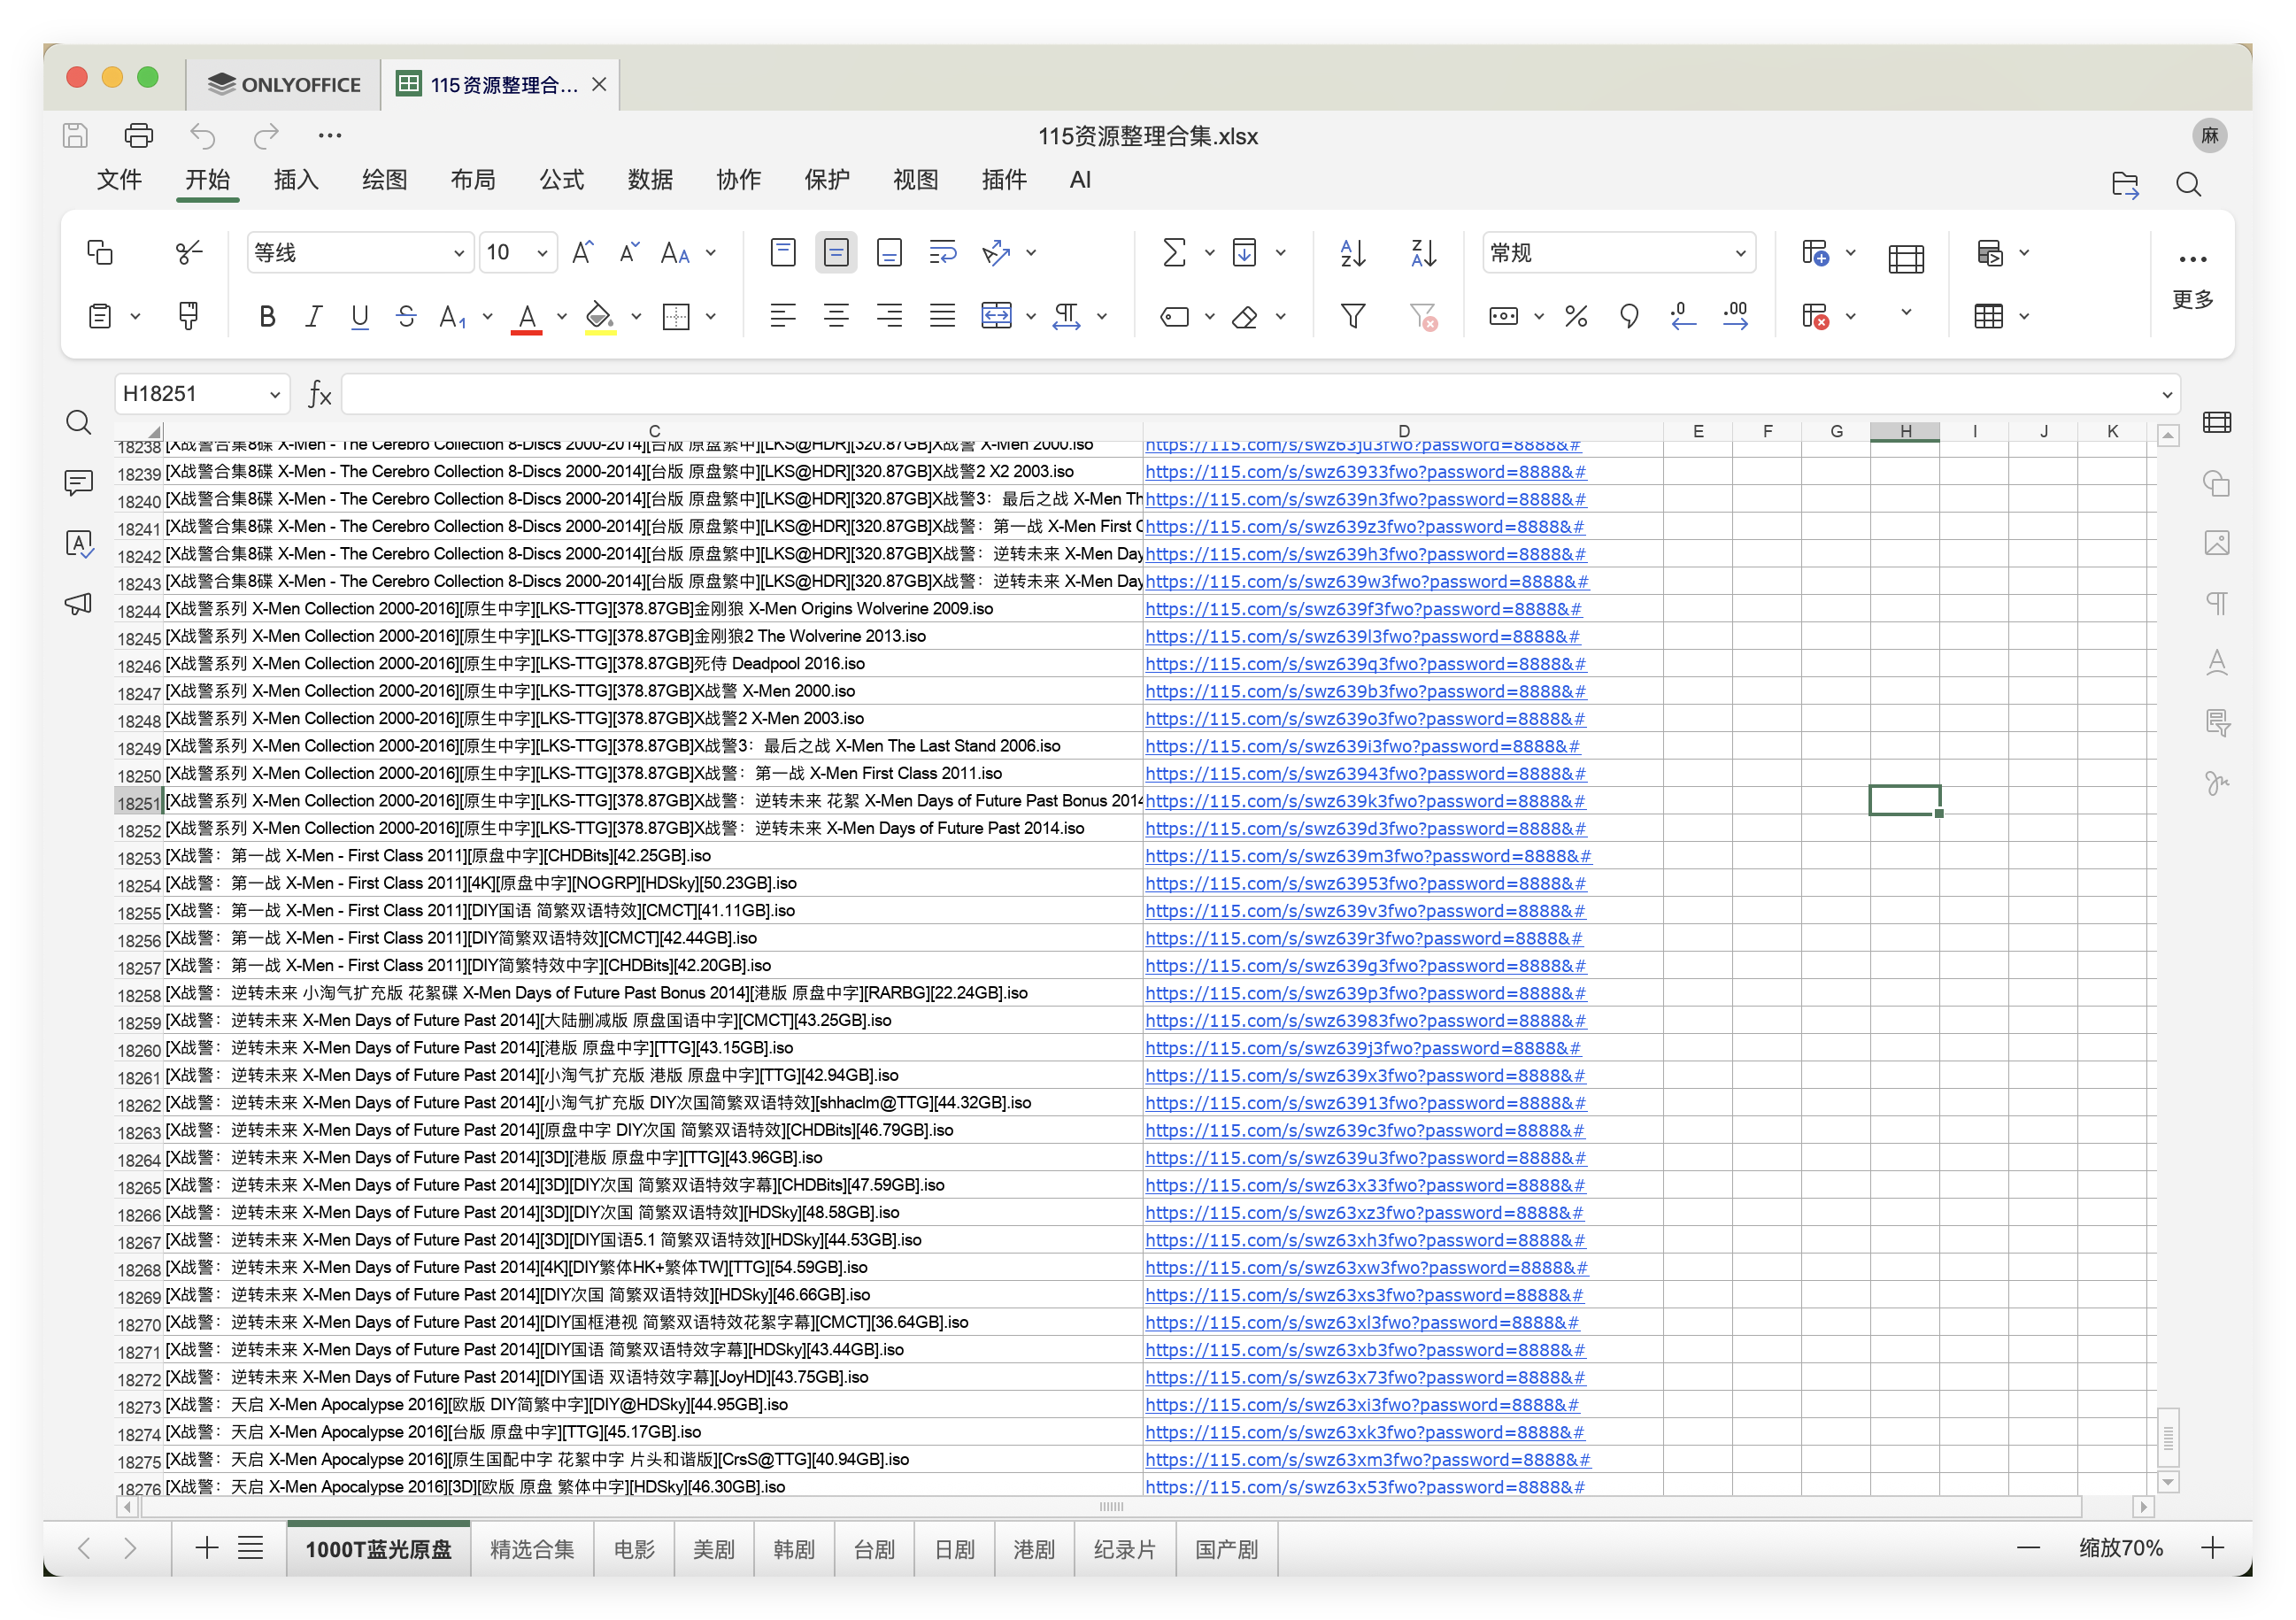
Task: Decrease decimal places
Action: [x=1683, y=316]
